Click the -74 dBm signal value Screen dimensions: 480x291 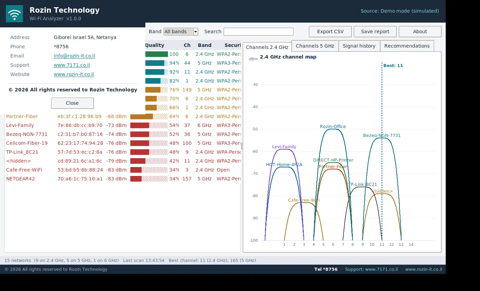116,134
